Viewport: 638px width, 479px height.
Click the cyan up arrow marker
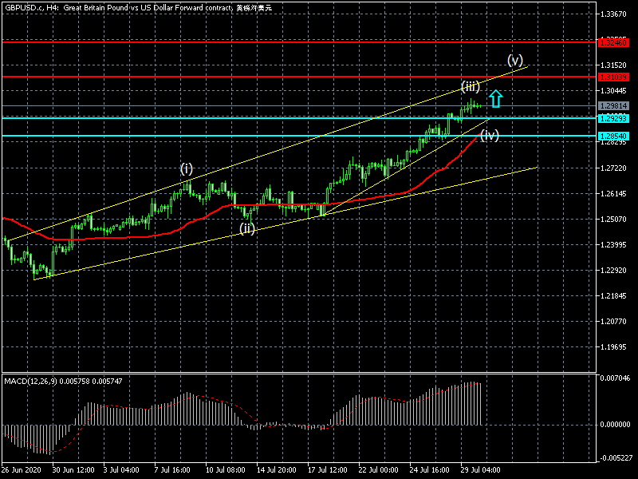(x=495, y=99)
